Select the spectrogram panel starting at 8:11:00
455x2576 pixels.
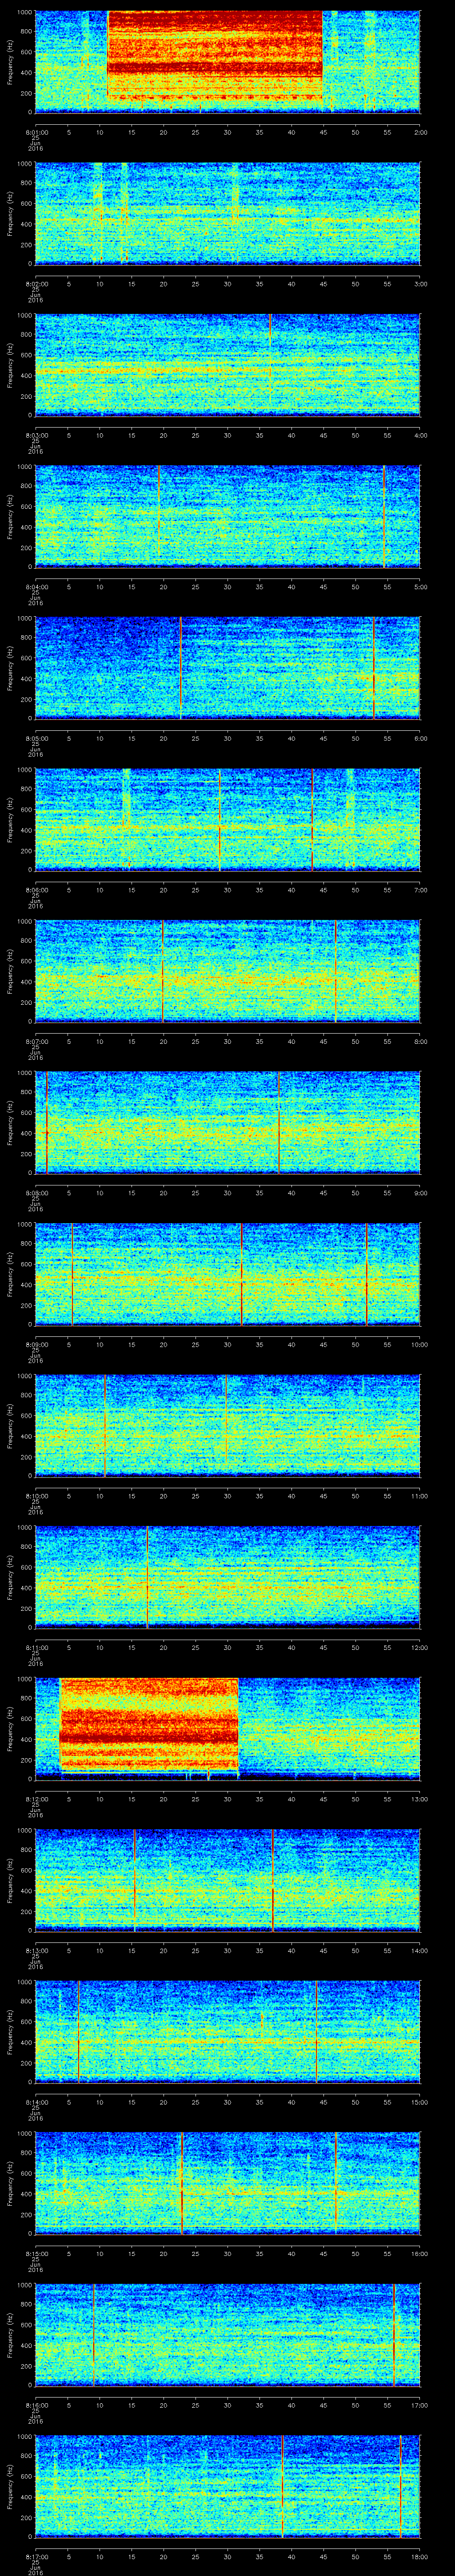227,1577
